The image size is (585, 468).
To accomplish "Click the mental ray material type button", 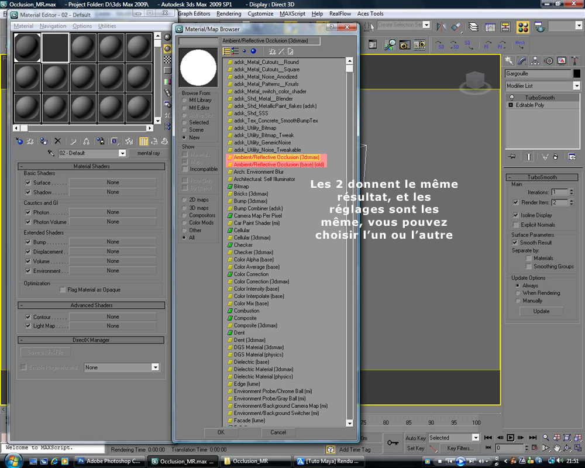I will pyautogui.click(x=148, y=153).
